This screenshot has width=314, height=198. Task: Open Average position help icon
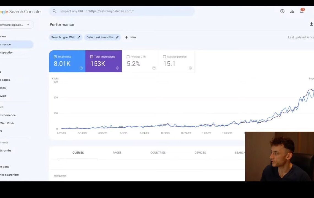point(190,68)
